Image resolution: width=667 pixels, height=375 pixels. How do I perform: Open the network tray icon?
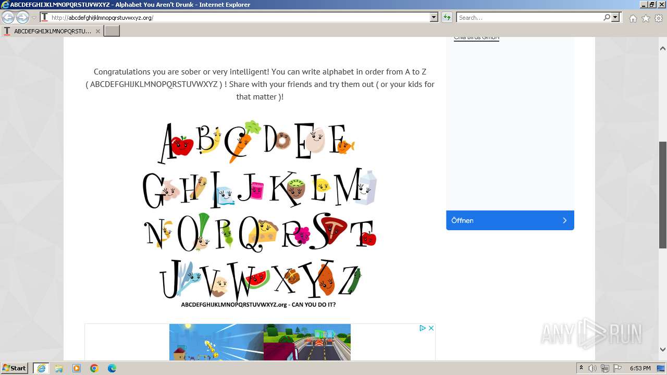pyautogui.click(x=605, y=368)
